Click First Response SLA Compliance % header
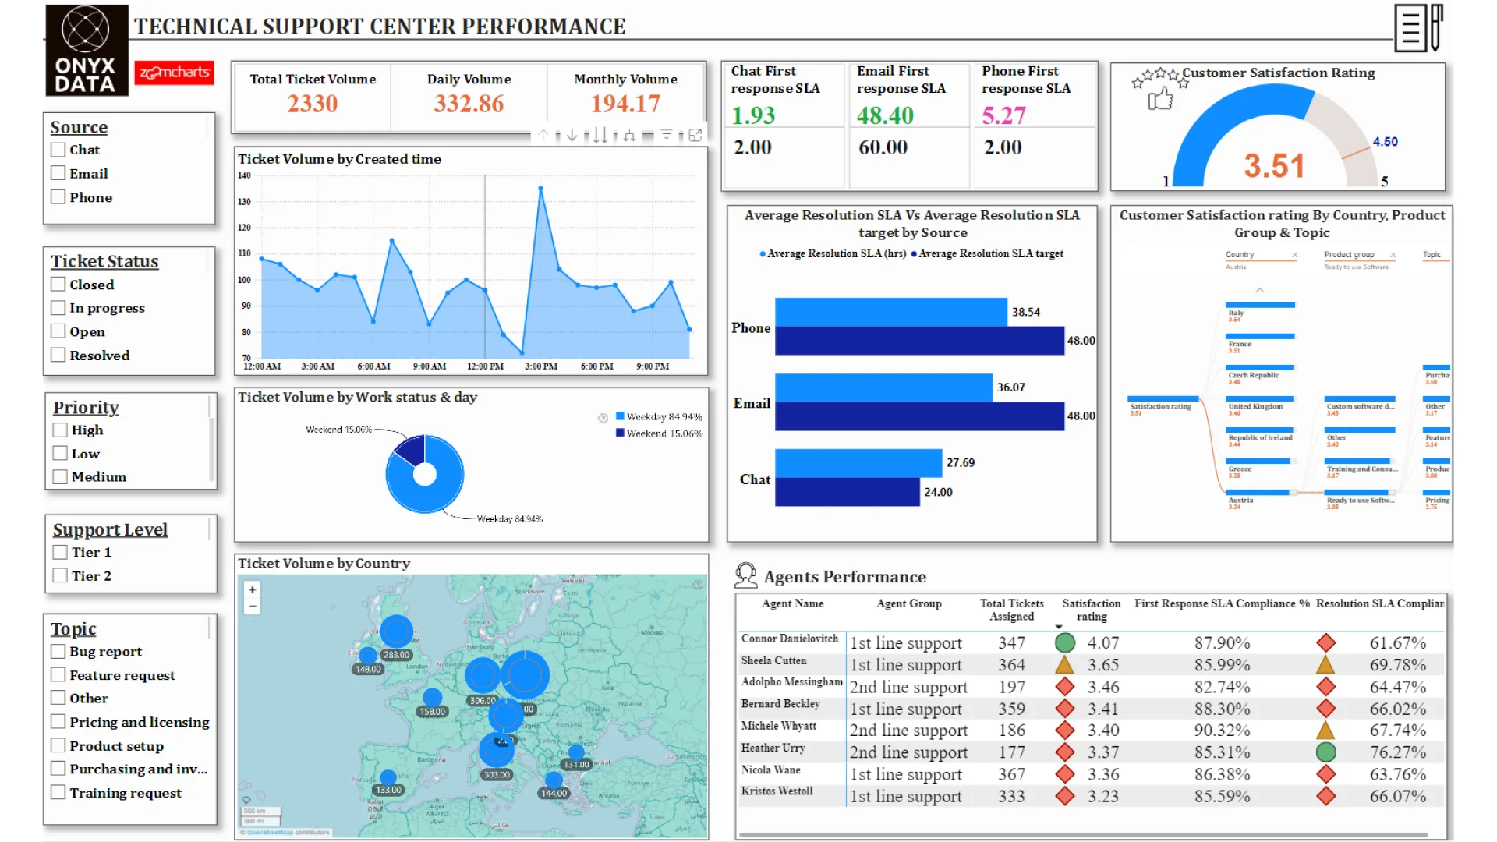 [x=1222, y=603]
